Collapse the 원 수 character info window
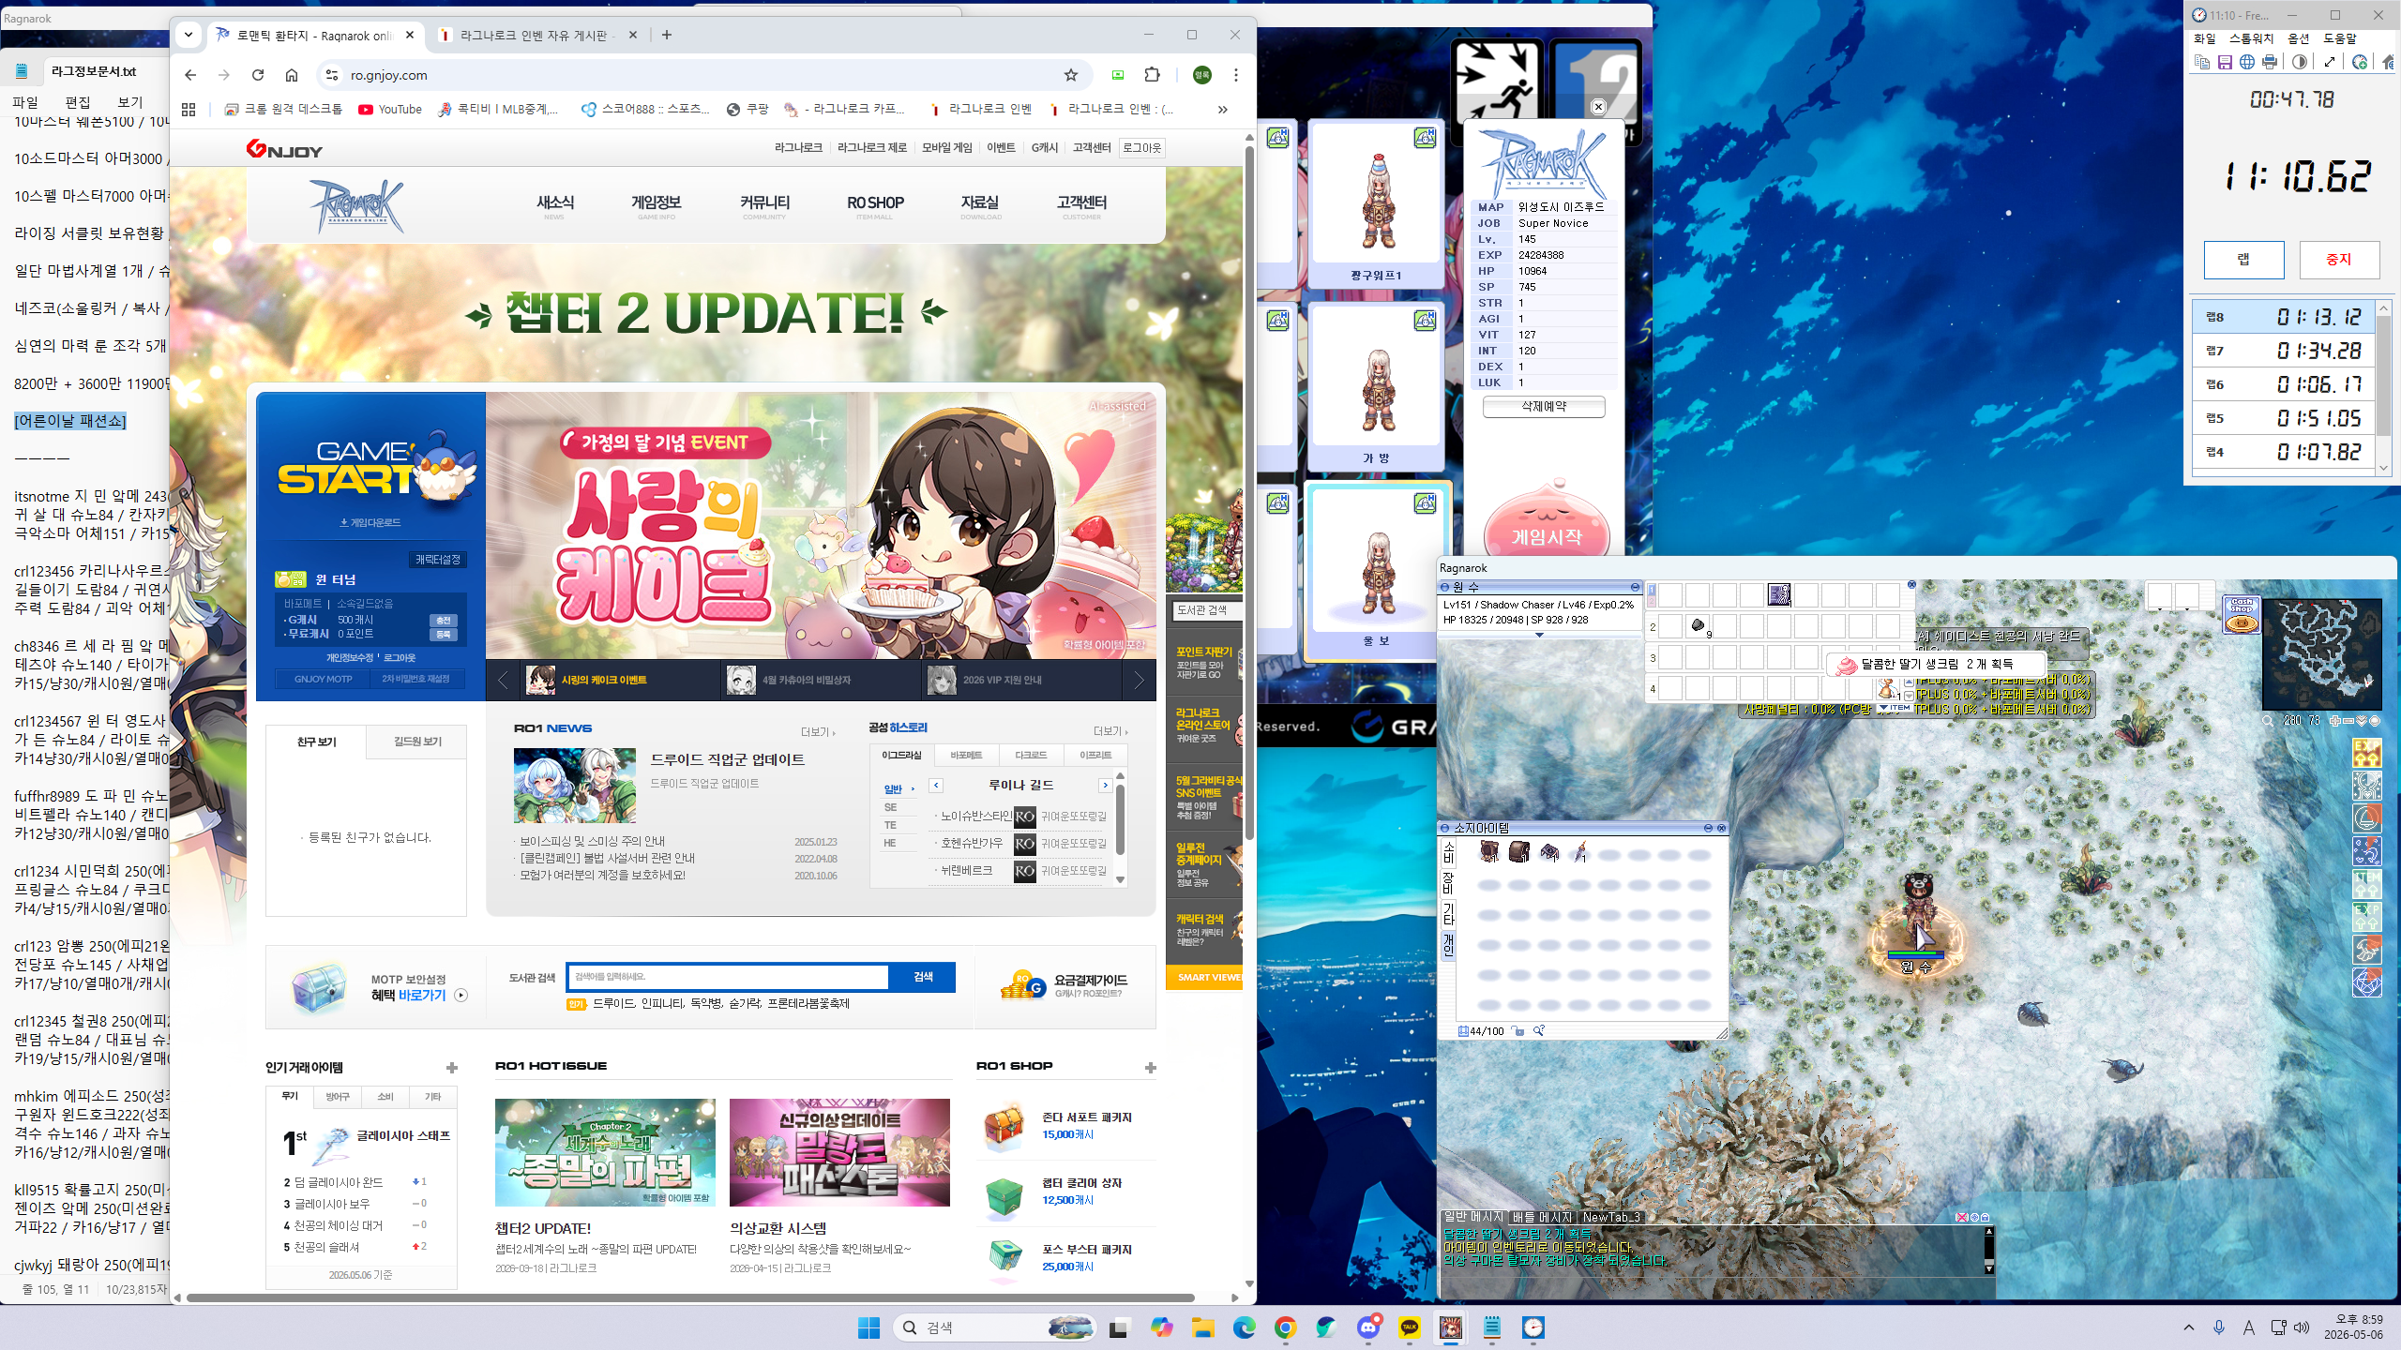This screenshot has width=2401, height=1350. pyautogui.click(x=1635, y=587)
